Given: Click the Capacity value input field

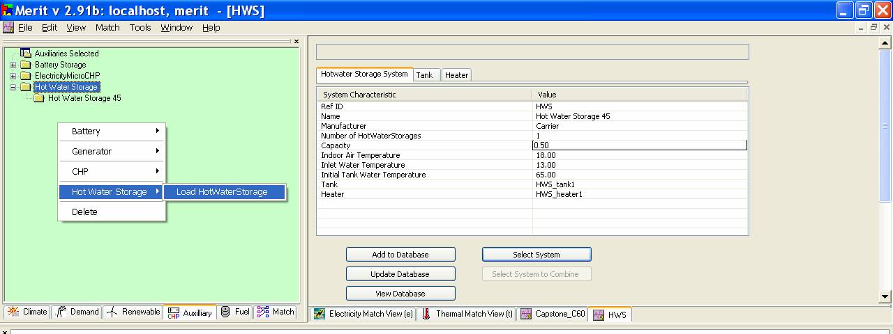Looking at the screenshot, I should [638, 145].
